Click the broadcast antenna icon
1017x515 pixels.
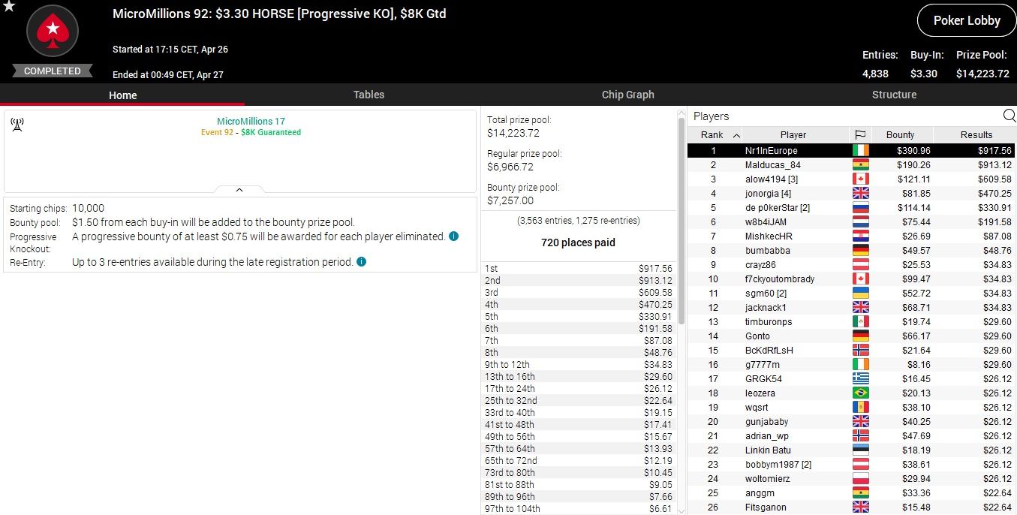point(17,125)
